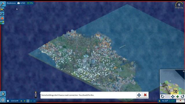Click the road connection notification message

coord(68,95)
